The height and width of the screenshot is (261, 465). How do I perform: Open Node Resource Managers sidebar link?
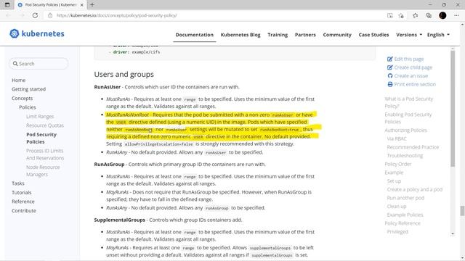tap(43, 171)
